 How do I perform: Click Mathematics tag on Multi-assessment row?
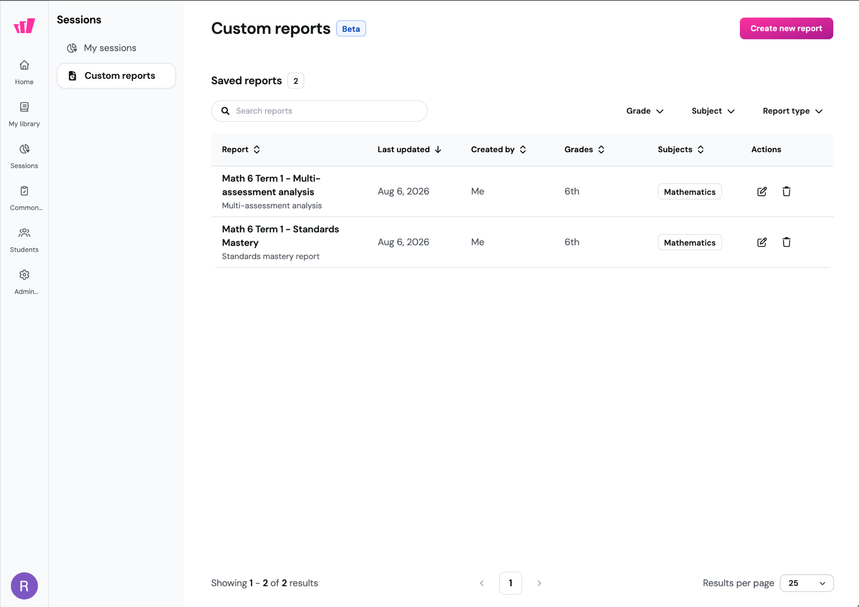690,192
